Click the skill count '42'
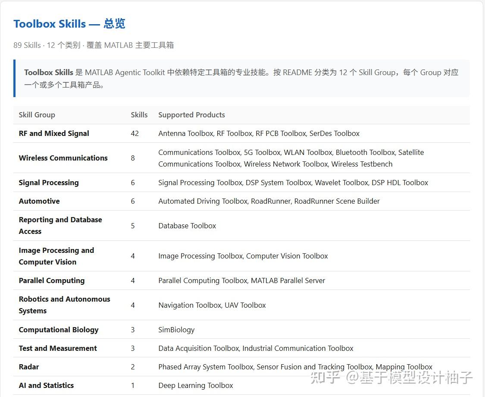Image resolution: width=485 pixels, height=397 pixels. tap(135, 133)
